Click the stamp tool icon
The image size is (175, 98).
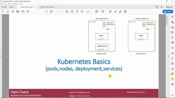tap(125, 11)
